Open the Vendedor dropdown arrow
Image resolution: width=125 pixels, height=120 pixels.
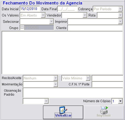coord(85,15)
